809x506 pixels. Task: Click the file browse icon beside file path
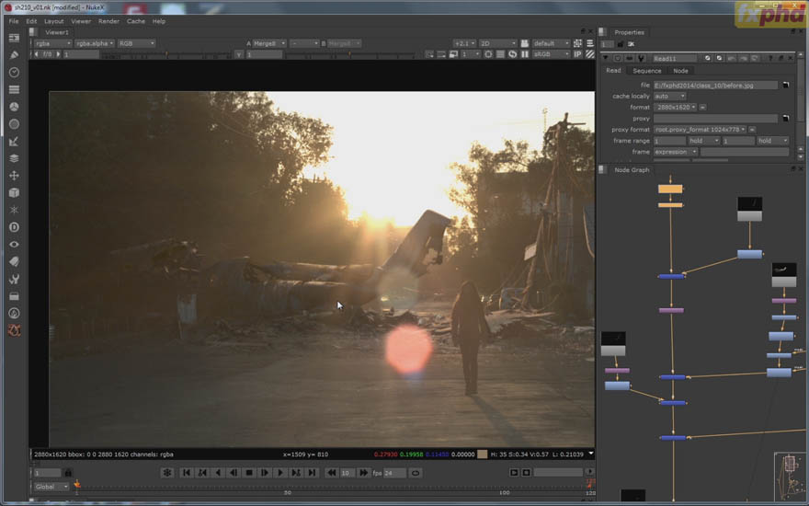[785, 85]
